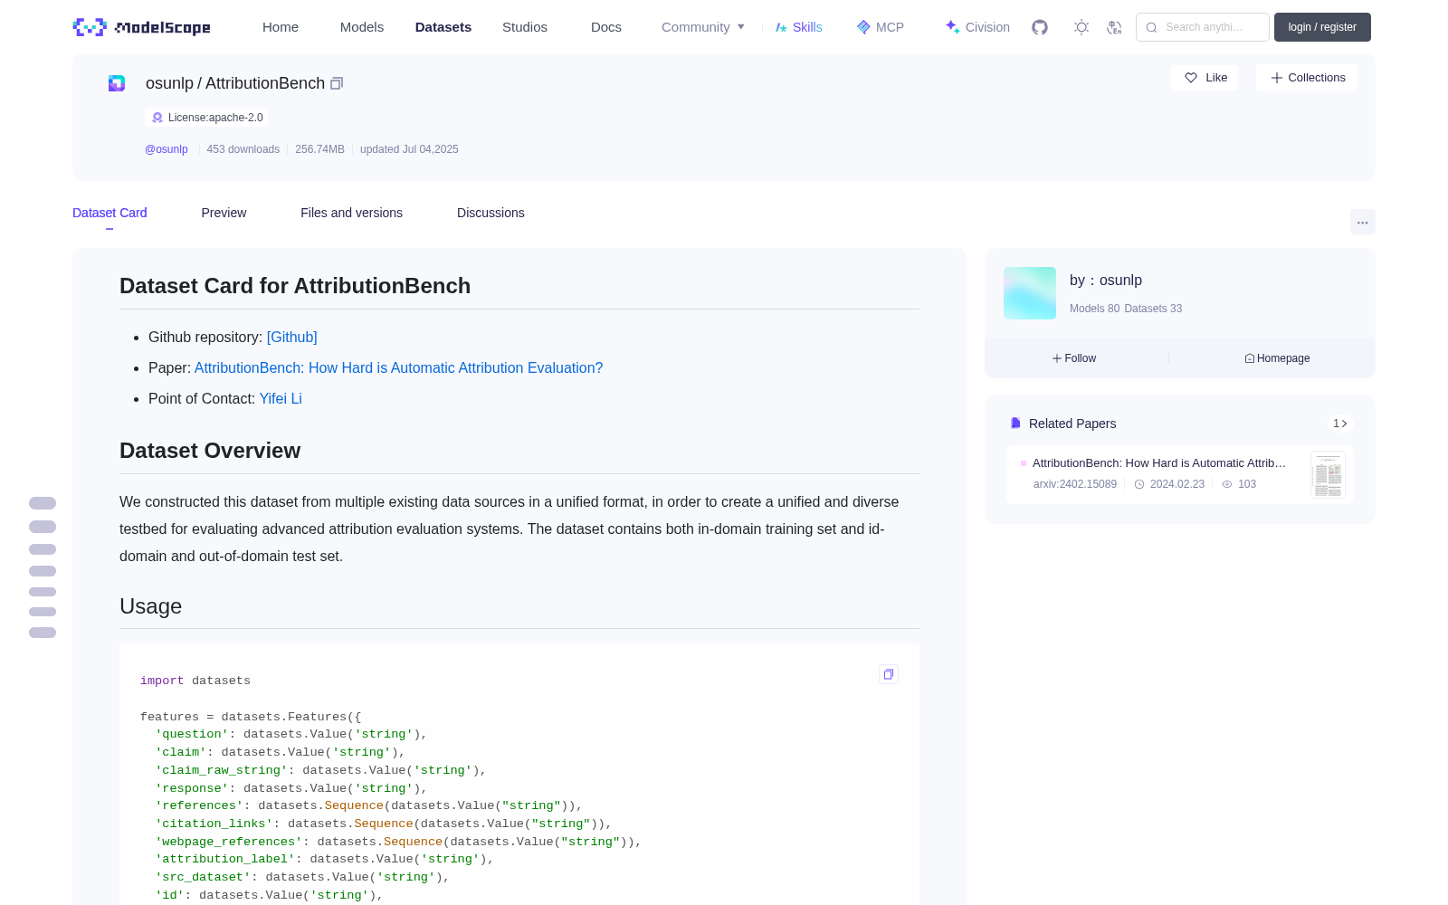Copy the dataset name osunlp/AttributionBench
The height and width of the screenshot is (905, 1448).
[337, 83]
